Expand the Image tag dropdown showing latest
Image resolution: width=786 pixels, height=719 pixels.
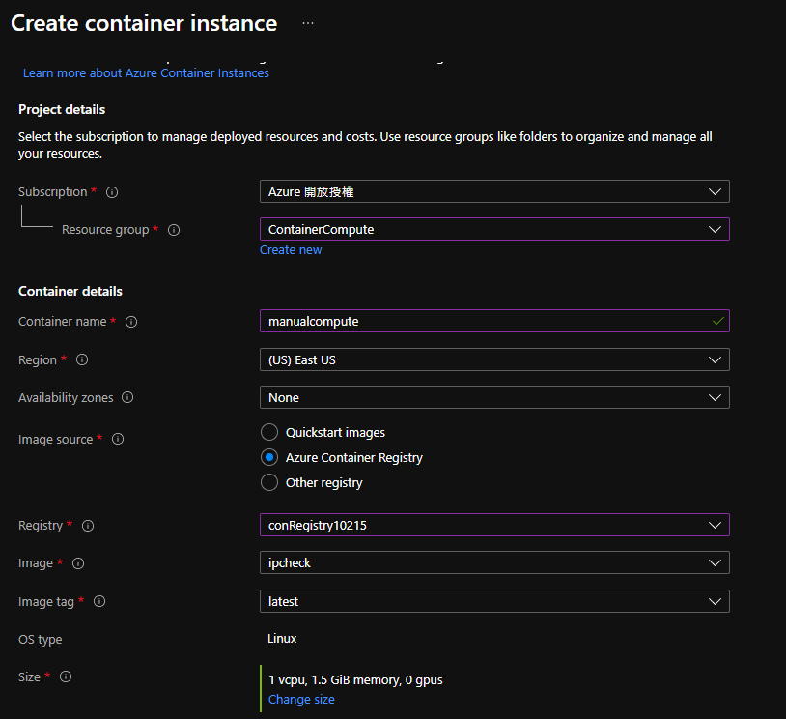click(494, 601)
